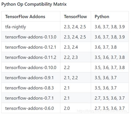Image resolution: width=131 pixels, height=115 pixels.
Task: Select the TensorFlow Addons column header
Action: (31, 16)
